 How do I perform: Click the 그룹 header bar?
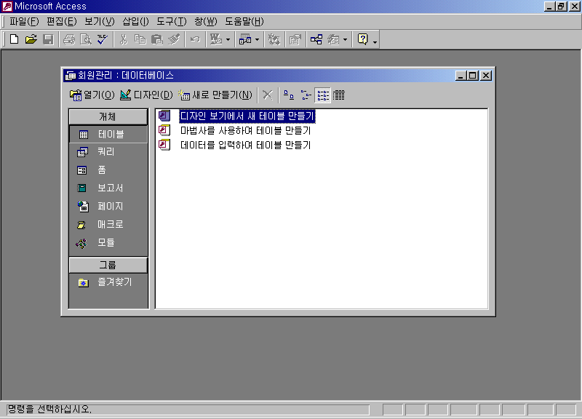(x=108, y=265)
